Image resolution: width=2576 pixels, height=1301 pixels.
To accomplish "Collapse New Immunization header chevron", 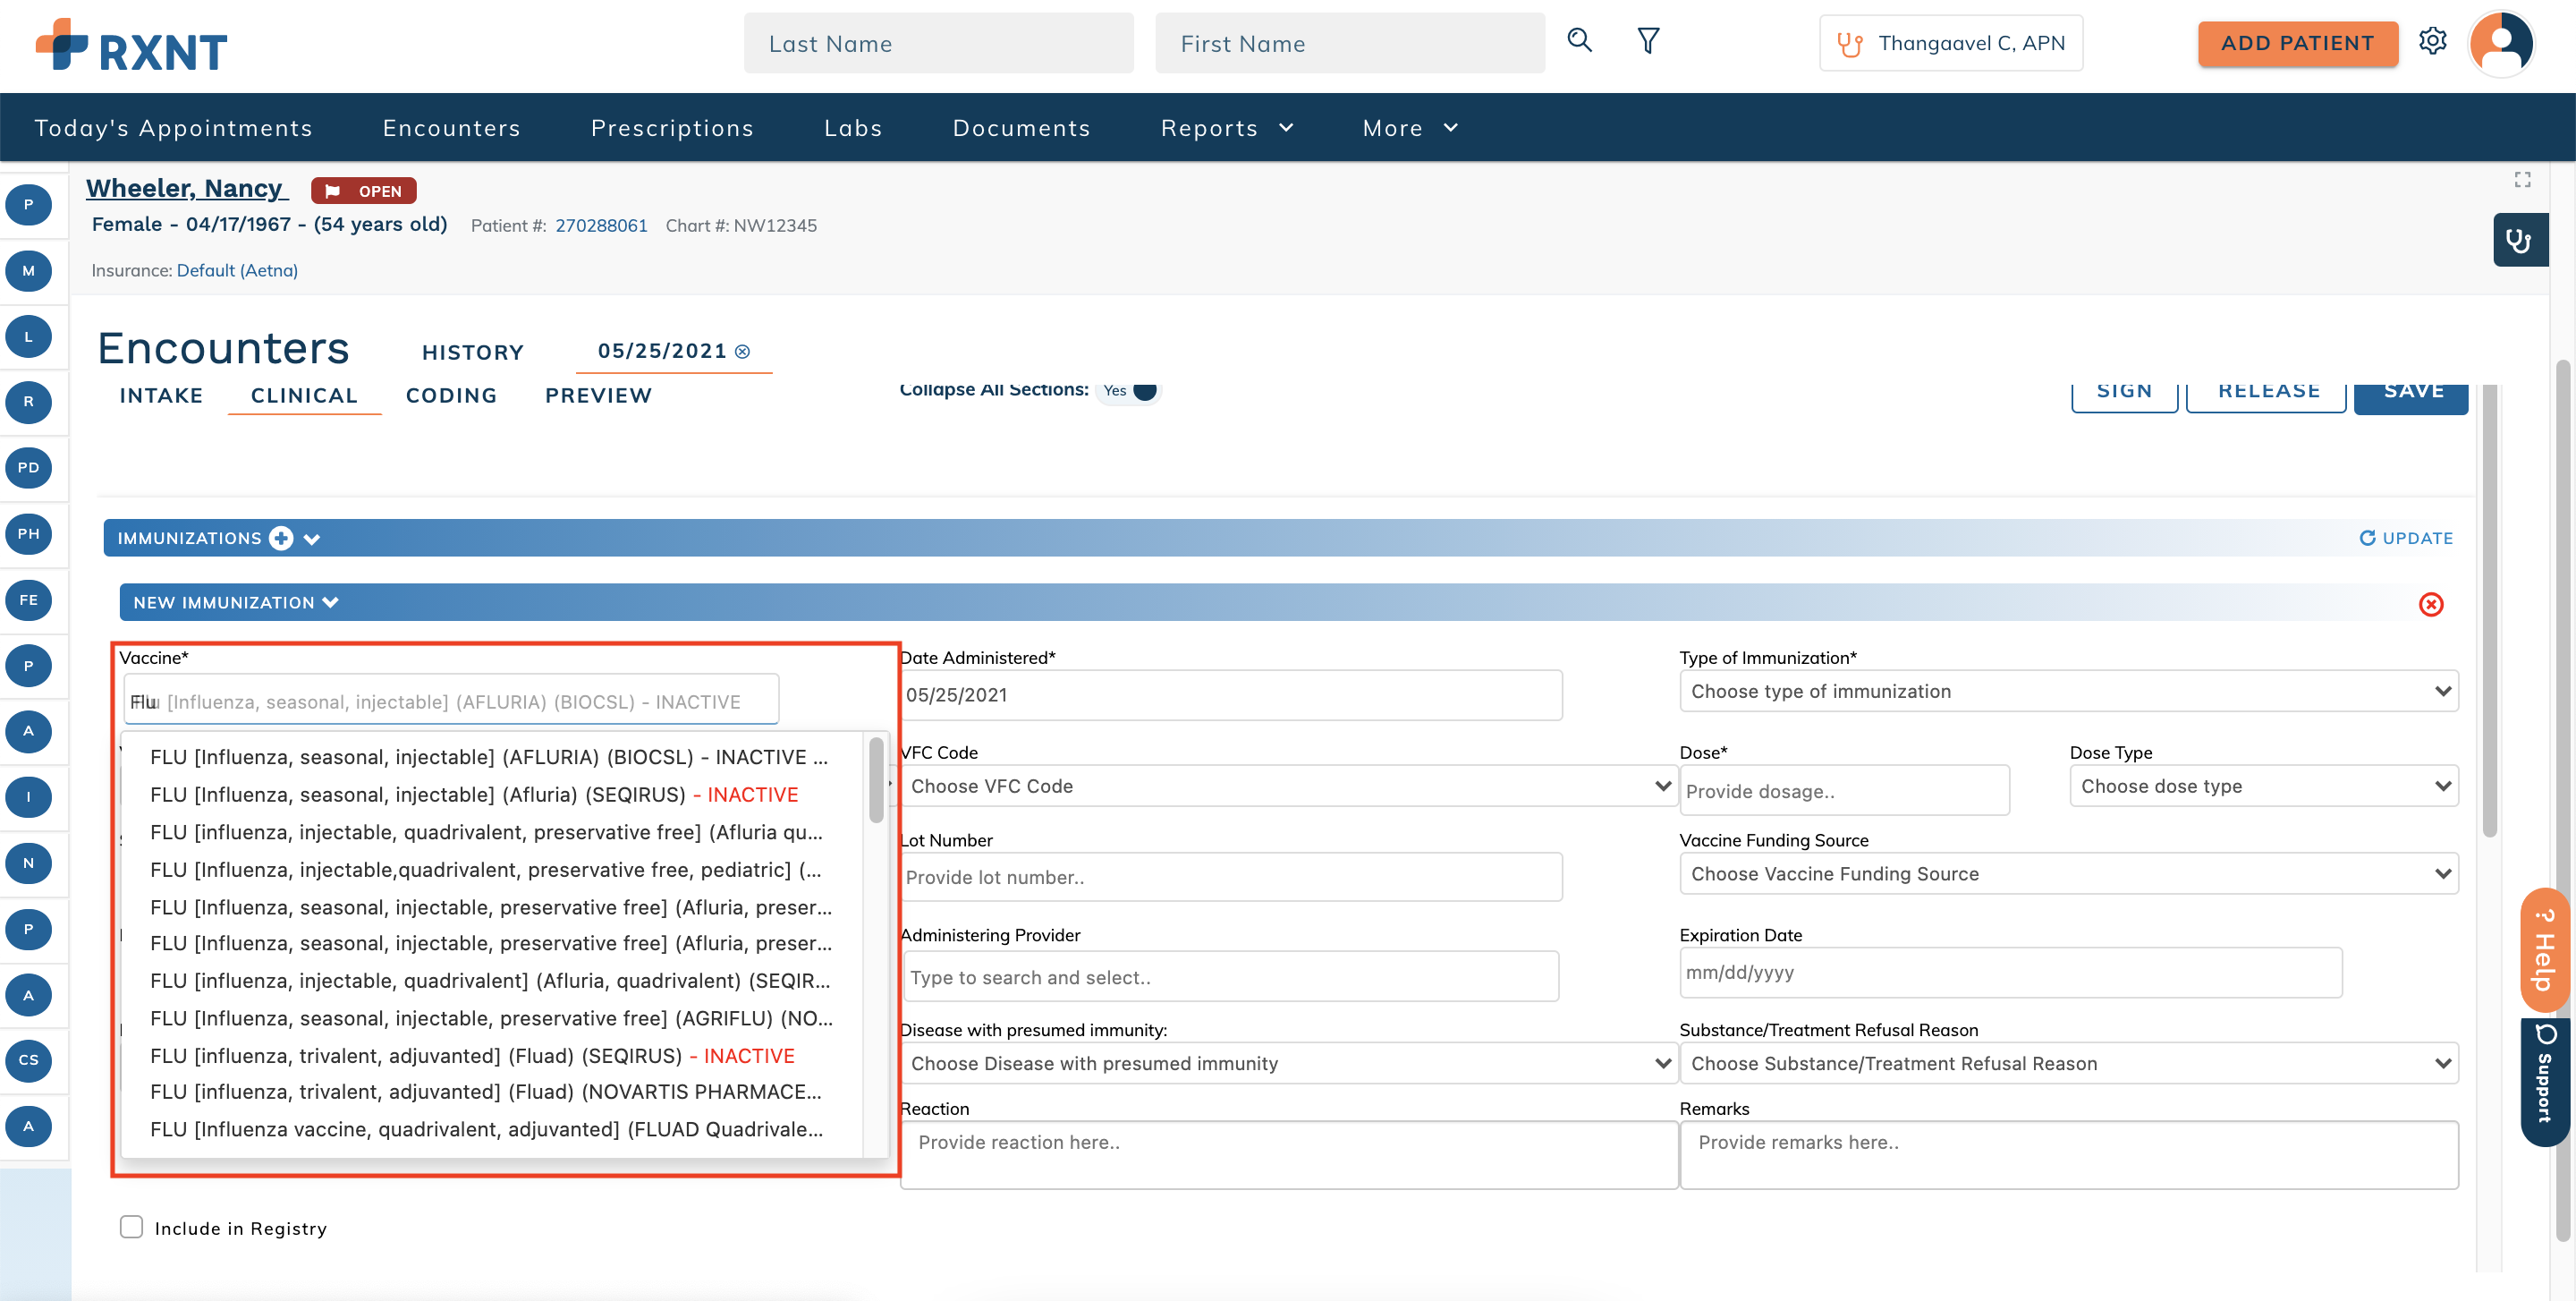I will tap(331, 602).
